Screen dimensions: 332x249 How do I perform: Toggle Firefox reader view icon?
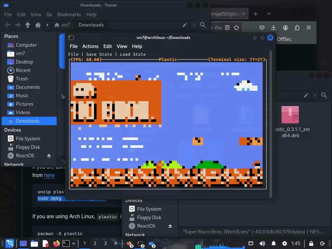click(227, 28)
